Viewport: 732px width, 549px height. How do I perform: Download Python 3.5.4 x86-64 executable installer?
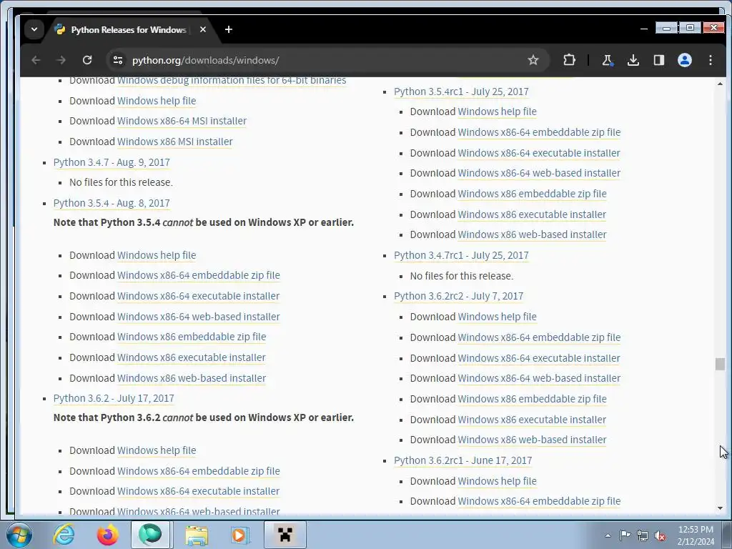coord(199,296)
